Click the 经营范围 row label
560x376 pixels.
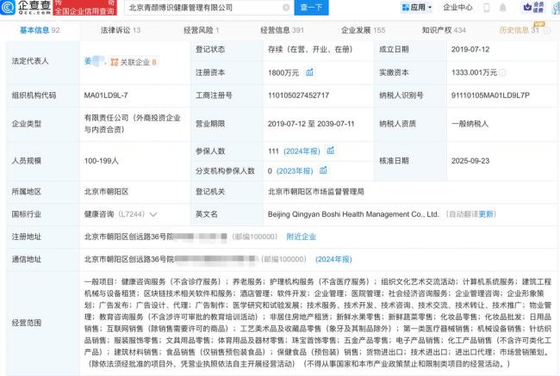click(x=27, y=323)
